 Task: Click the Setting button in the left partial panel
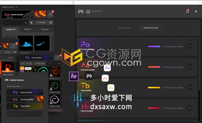(x=7, y=52)
